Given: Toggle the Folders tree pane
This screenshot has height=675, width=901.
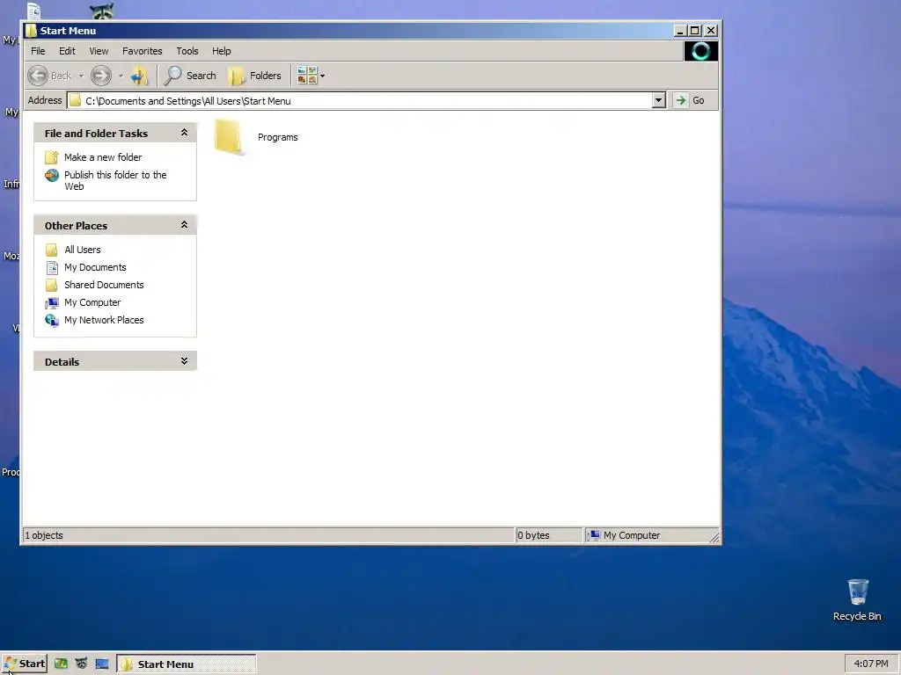Looking at the screenshot, I should coord(254,76).
